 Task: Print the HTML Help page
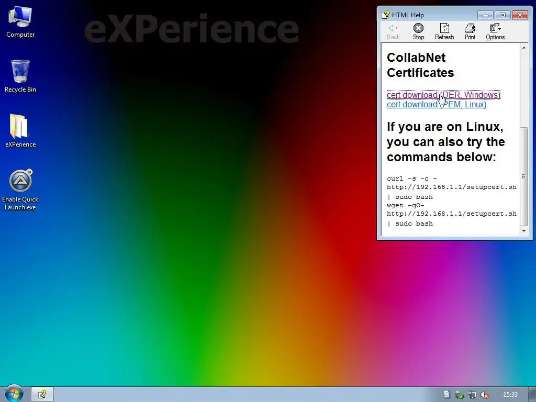470,32
